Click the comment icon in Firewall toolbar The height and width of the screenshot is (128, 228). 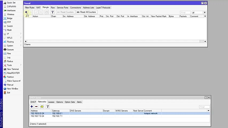click(x=47, y=12)
